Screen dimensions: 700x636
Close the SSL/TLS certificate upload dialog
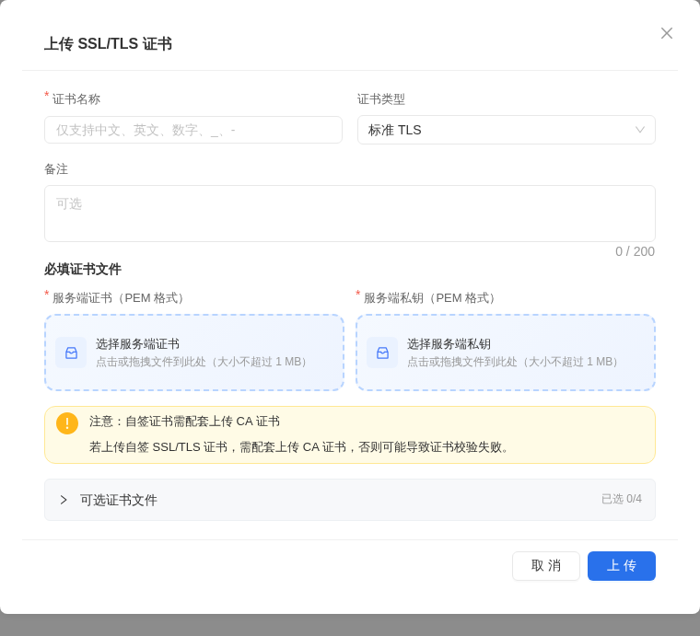point(667,33)
